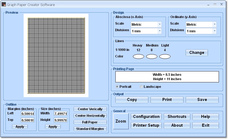Open the Shortcuts dialog

177,117
